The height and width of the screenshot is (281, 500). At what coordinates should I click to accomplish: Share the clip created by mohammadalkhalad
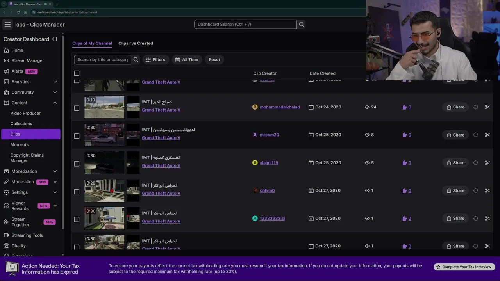click(x=455, y=107)
